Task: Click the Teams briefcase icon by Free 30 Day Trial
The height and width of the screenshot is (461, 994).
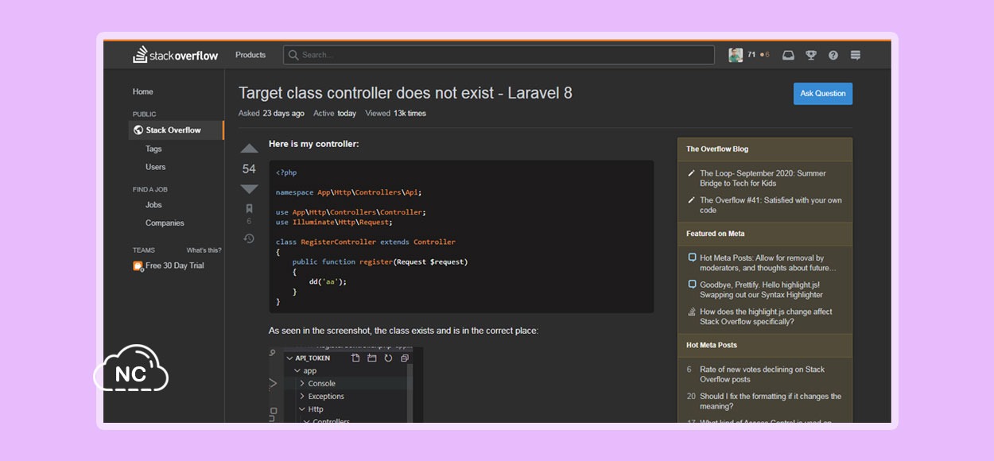Action: pos(138,266)
